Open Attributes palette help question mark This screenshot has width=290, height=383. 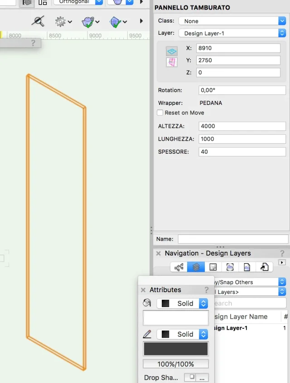(x=207, y=290)
